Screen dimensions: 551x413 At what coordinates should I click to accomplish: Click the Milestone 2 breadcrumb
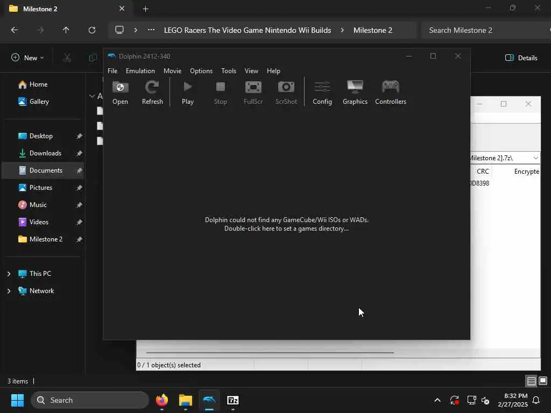click(372, 30)
